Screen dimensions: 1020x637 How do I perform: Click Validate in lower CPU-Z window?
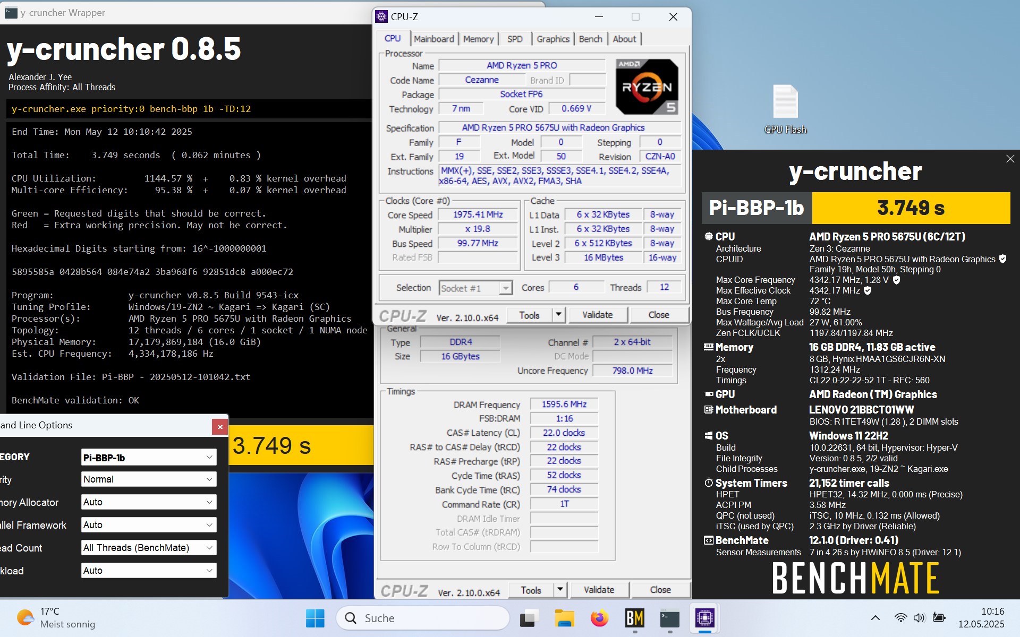pos(599,590)
